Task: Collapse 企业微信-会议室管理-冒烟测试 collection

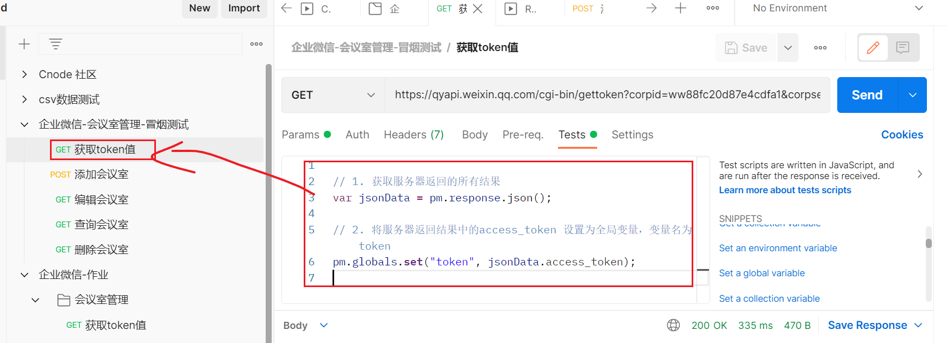Action: (24, 124)
